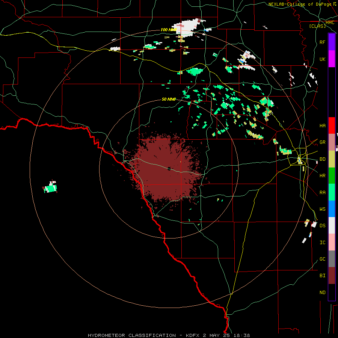This screenshot has height=338, width=338.
Task: Click the RF label beside the legend
Action: tap(322, 42)
